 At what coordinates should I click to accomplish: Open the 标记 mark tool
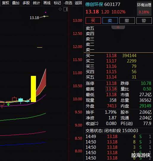57,3
